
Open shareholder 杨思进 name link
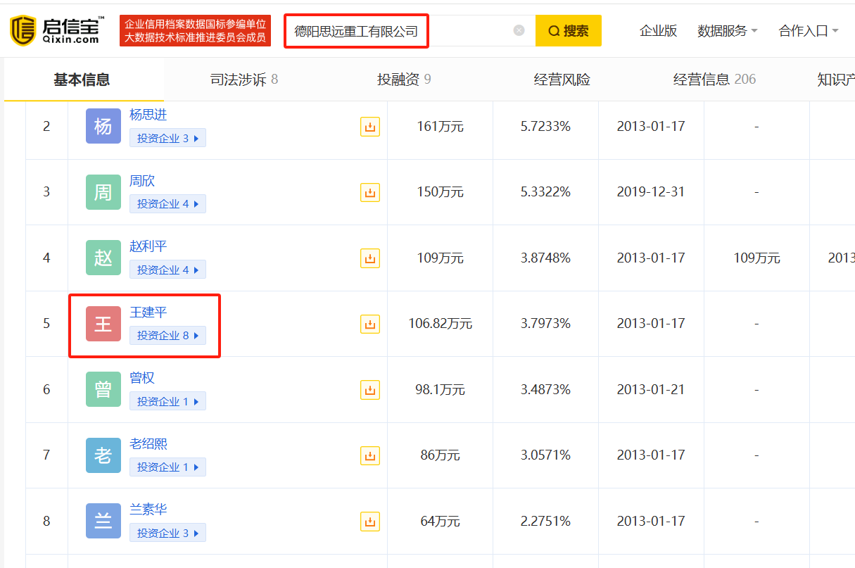(148, 115)
